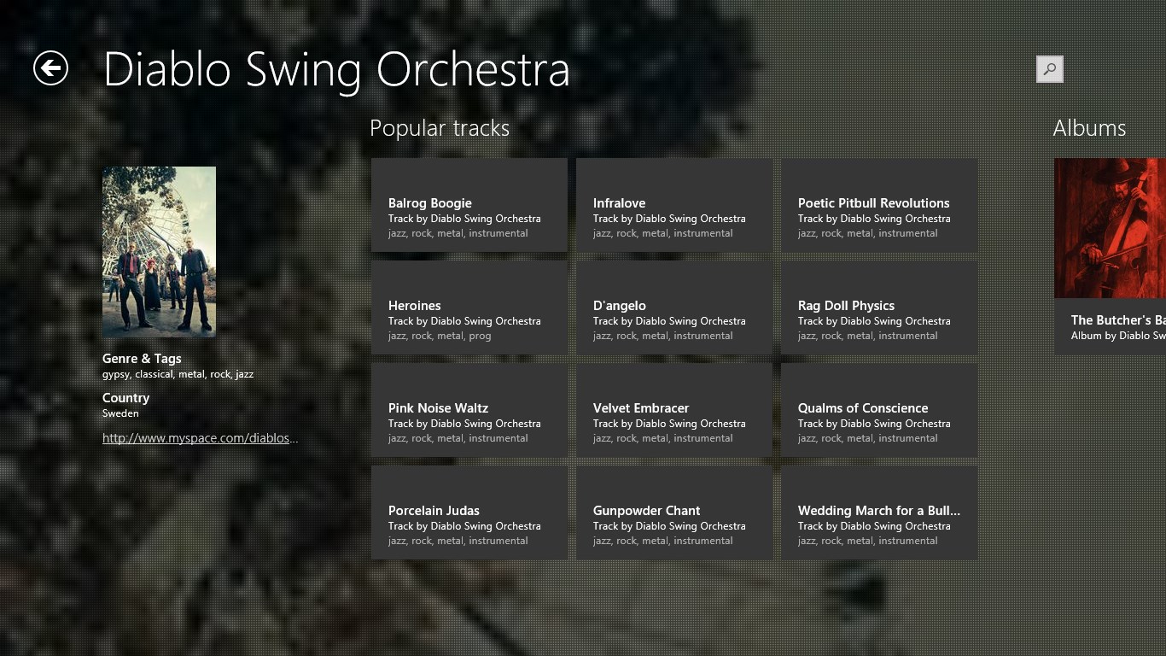Screen dimensions: 1166x656
Task: Select the Balrog Boogie track tile
Action: click(x=469, y=205)
